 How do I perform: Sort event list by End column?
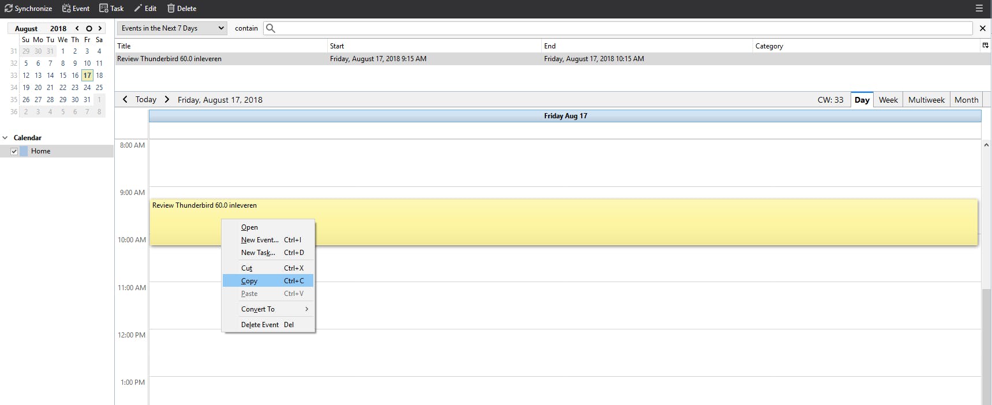pos(647,46)
